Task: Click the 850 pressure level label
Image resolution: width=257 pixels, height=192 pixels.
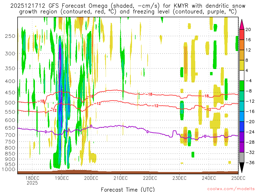Action: coord(10,154)
